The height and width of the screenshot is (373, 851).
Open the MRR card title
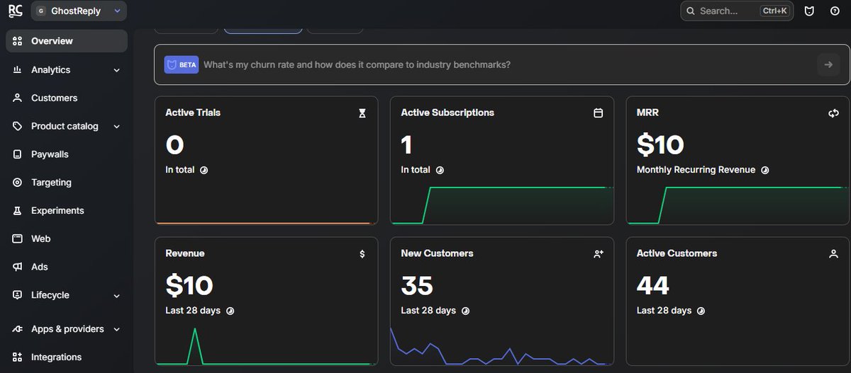[647, 113]
